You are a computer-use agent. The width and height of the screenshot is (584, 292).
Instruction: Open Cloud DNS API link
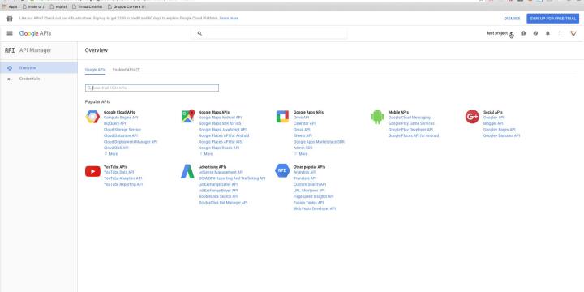point(116,148)
